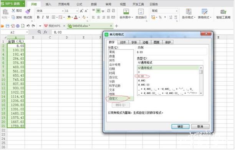This screenshot has height=150, width=235.
Task: Select 自定义 in the category list
Action: [121, 98]
